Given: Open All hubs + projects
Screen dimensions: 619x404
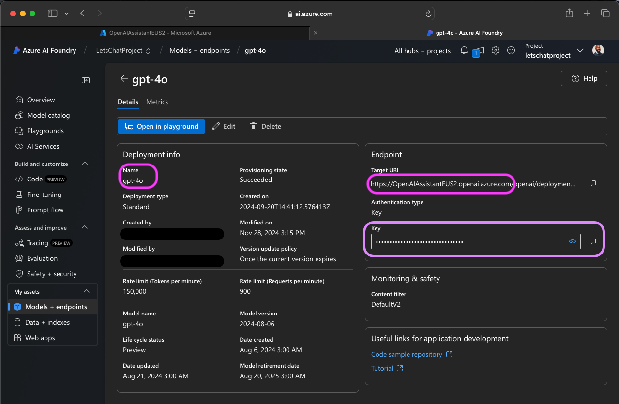Looking at the screenshot, I should click(423, 51).
